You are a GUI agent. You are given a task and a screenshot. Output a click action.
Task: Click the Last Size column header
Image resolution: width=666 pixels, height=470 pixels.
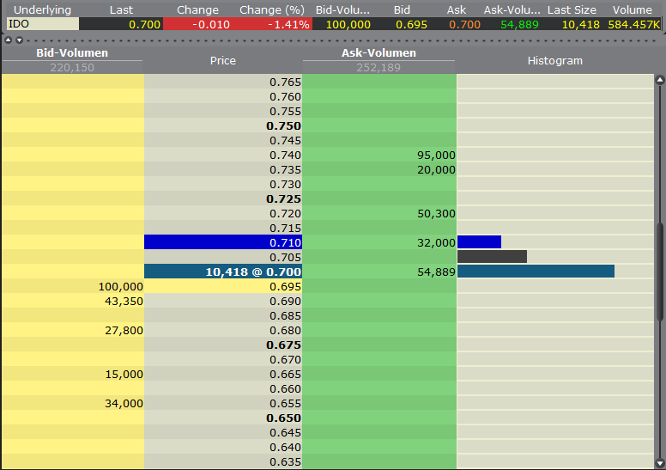tap(572, 9)
